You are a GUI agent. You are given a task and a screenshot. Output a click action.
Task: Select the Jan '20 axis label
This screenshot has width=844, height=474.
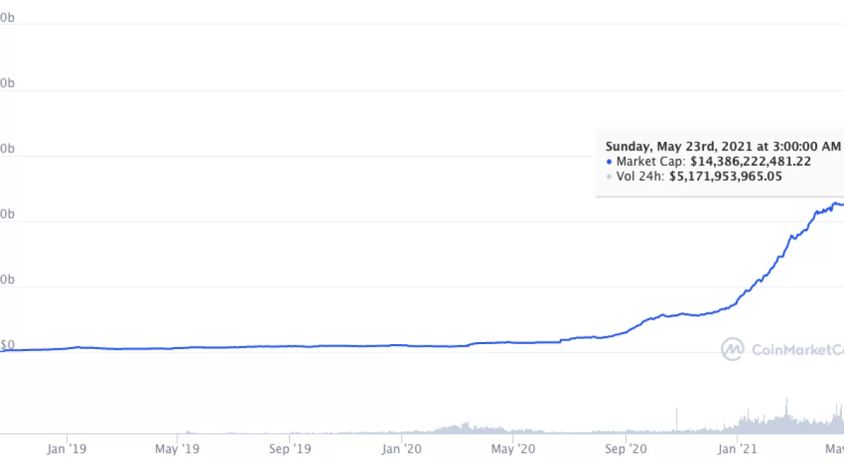tap(401, 448)
